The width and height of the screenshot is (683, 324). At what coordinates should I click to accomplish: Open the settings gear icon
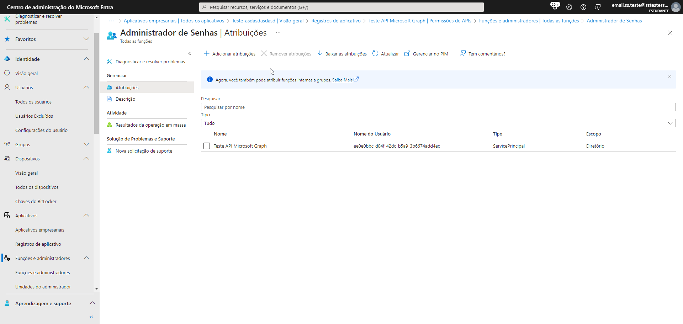tap(569, 7)
